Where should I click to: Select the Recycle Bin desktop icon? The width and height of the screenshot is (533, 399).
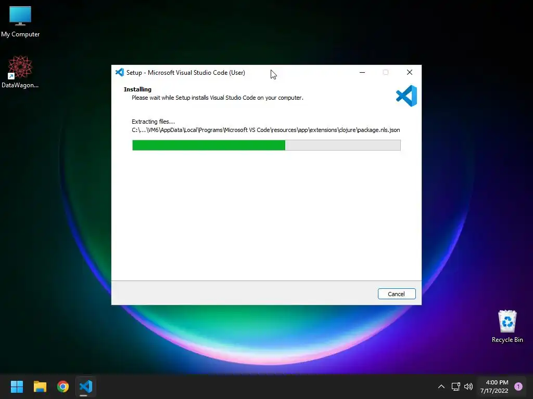[507, 326]
